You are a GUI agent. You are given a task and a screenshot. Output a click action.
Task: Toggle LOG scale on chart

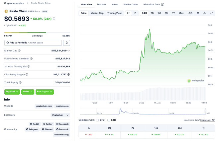click(190, 13)
